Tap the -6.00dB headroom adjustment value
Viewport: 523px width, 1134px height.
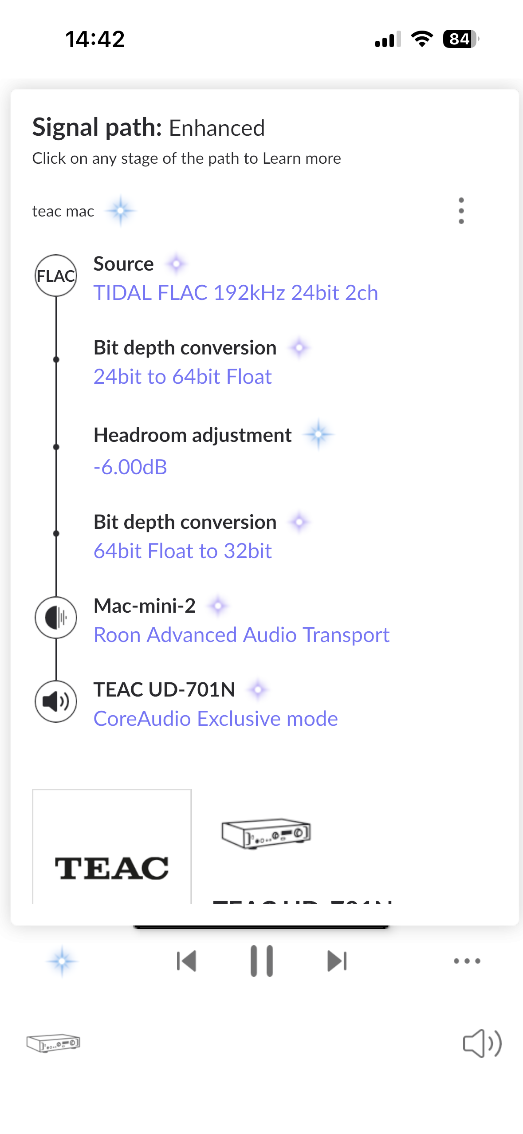click(130, 467)
